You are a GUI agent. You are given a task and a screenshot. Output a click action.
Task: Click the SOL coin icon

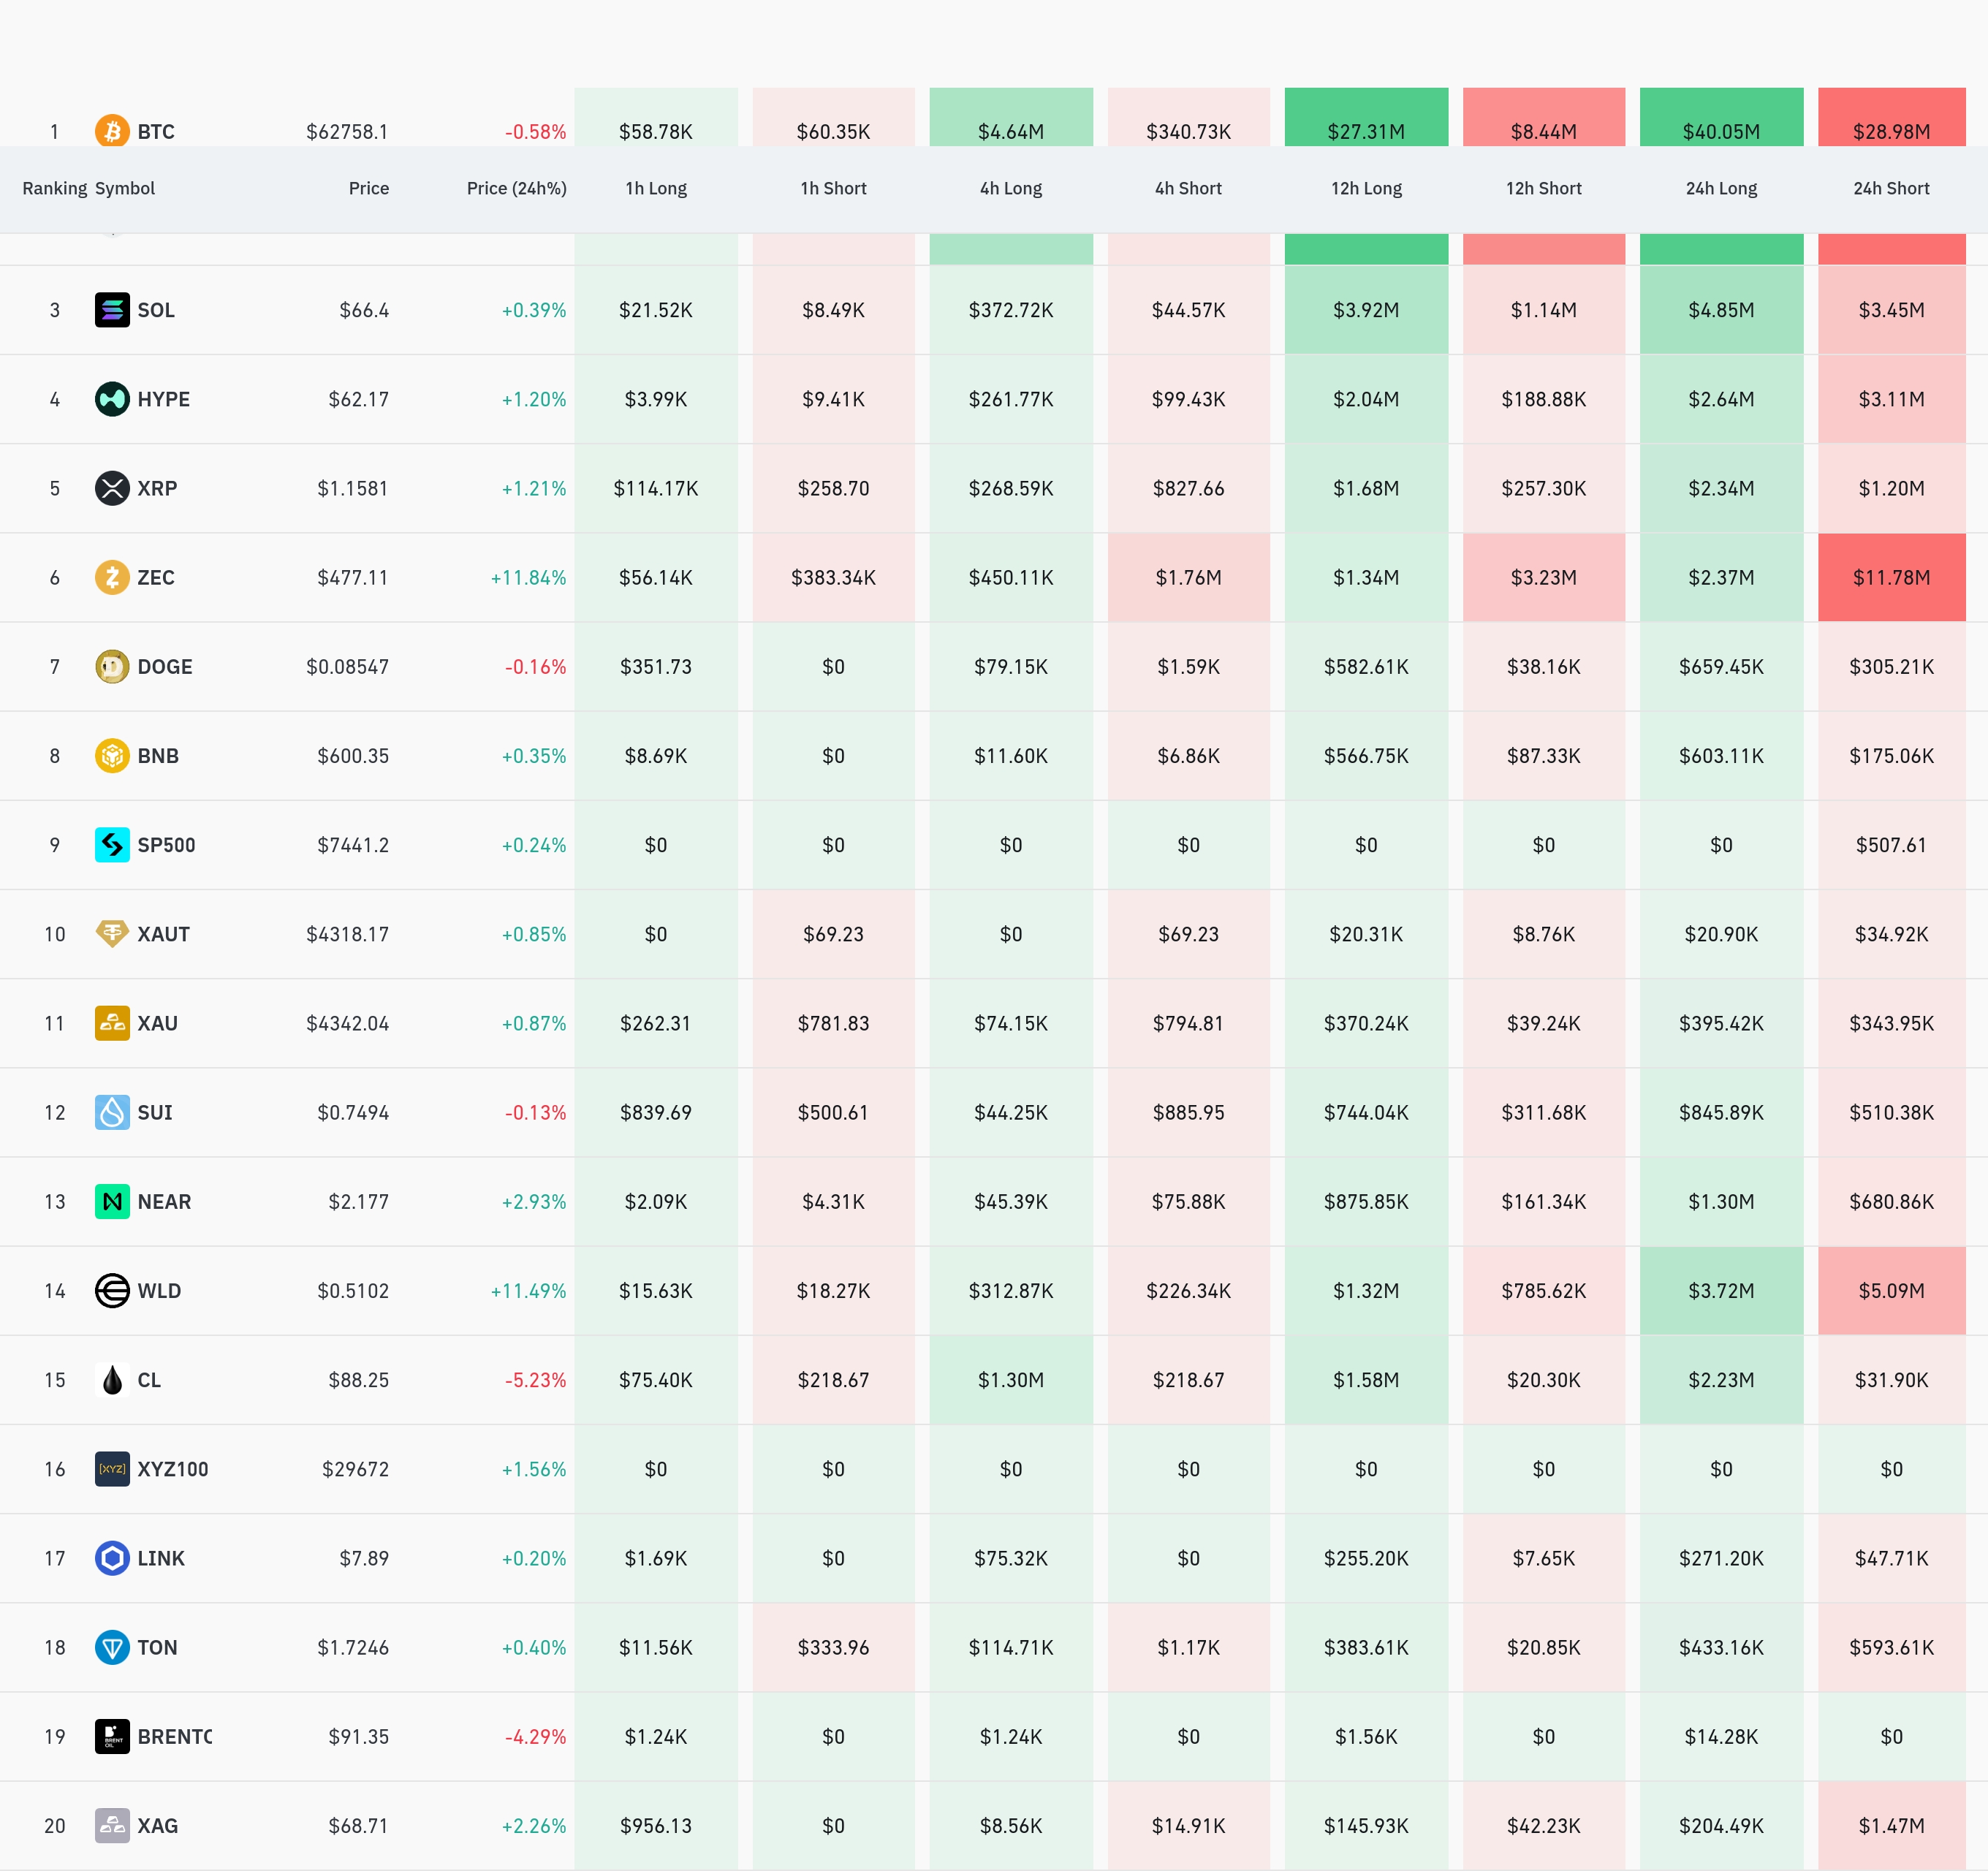[x=112, y=310]
